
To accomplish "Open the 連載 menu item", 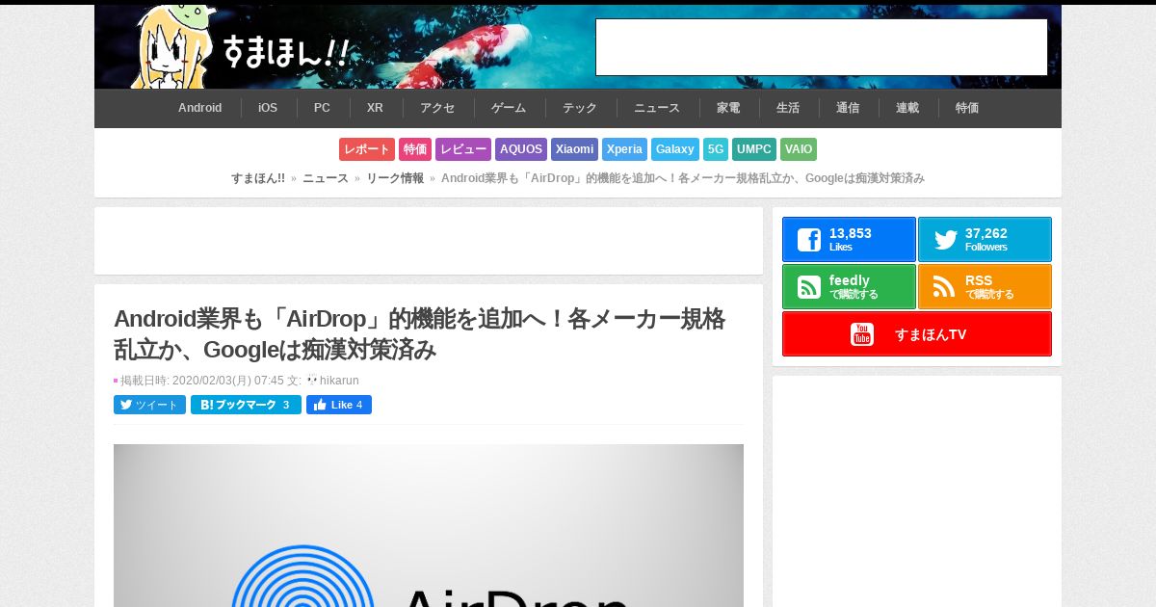I will tap(907, 108).
